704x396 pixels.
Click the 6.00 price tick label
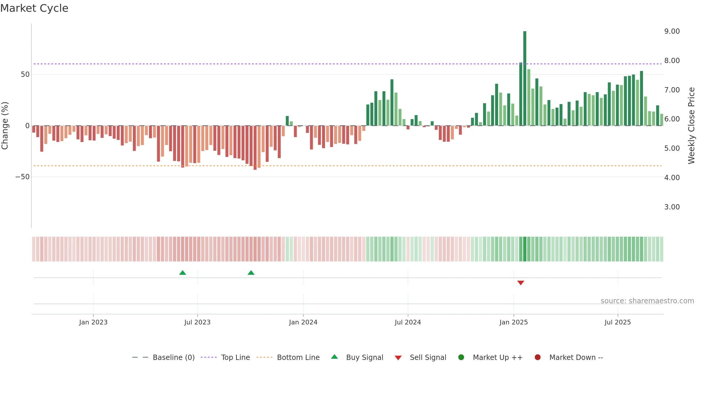coord(672,119)
